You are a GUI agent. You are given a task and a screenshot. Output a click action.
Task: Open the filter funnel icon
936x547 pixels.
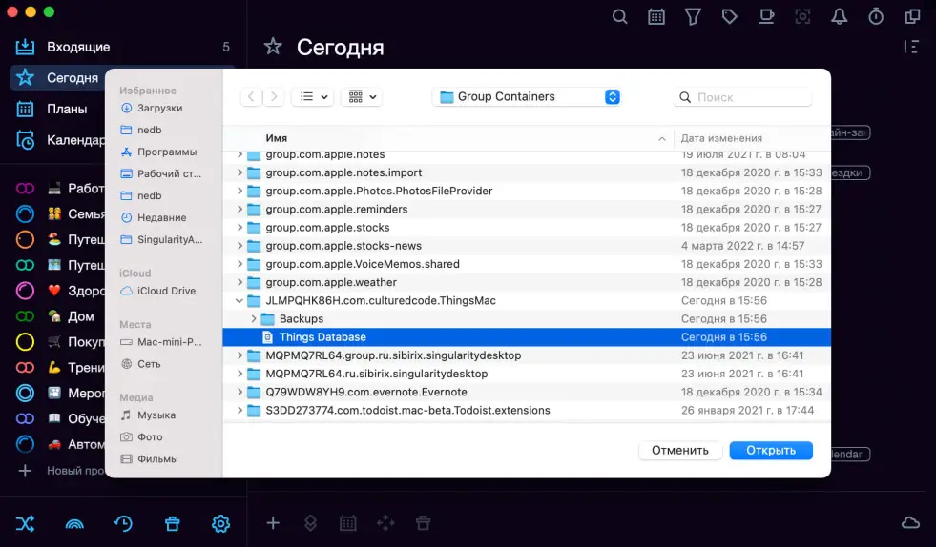point(694,17)
